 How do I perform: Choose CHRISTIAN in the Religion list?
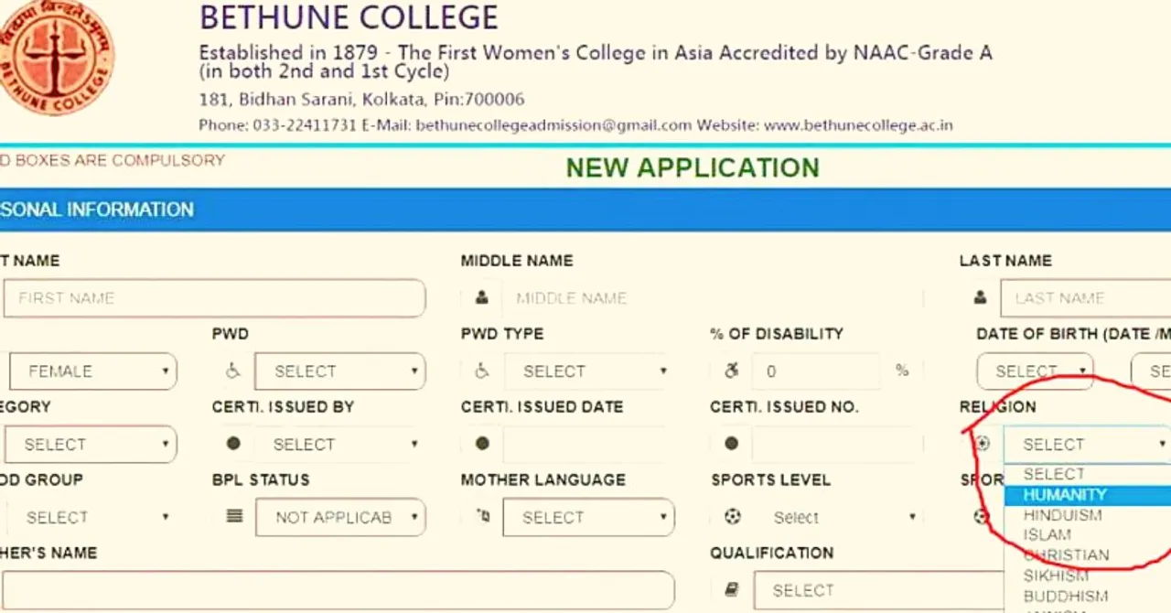coord(1087,554)
